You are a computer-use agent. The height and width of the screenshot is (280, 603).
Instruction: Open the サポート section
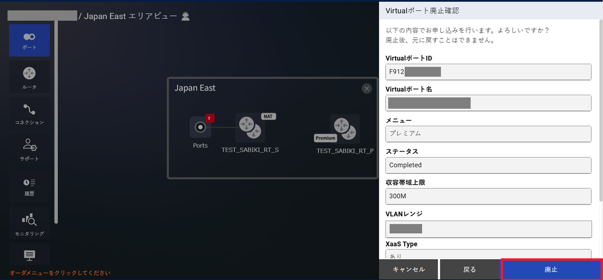point(29,150)
